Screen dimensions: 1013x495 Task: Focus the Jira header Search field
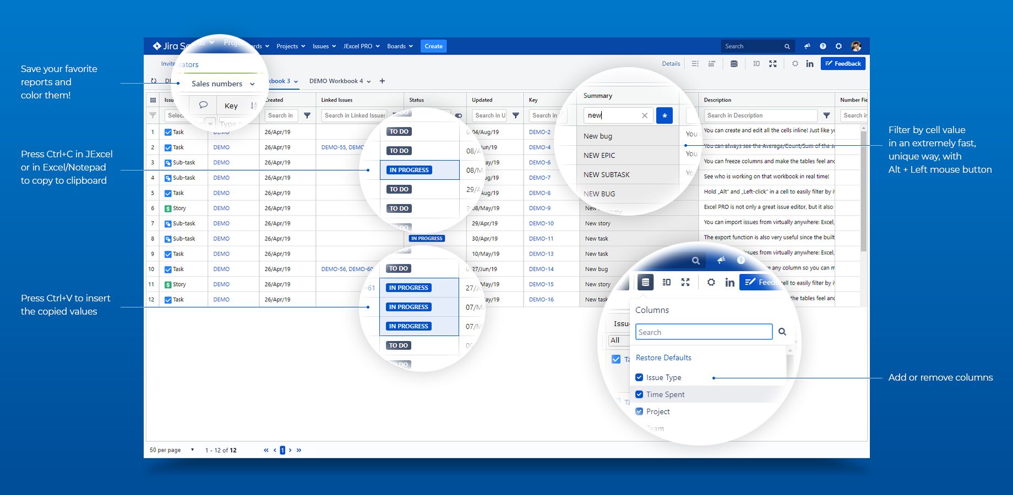pyautogui.click(x=757, y=46)
